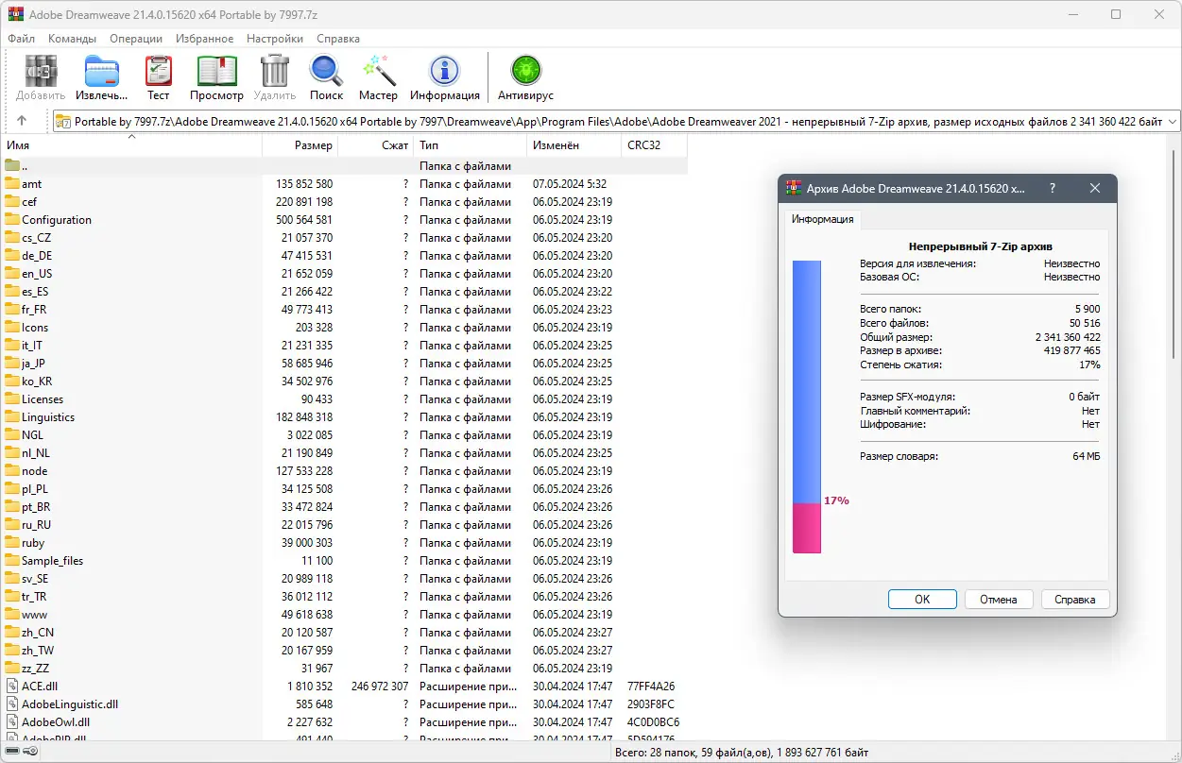Open the Информация toolbar icon

444,72
